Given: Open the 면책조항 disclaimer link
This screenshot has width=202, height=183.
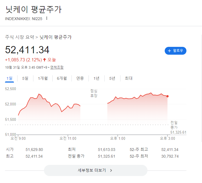Looking at the screenshot, I should [57, 67].
